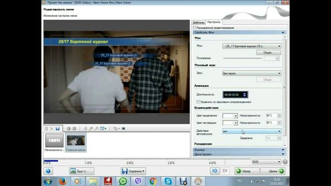
Task: Open the Windows Explorer folder taskbar icon
Action: click(93, 181)
